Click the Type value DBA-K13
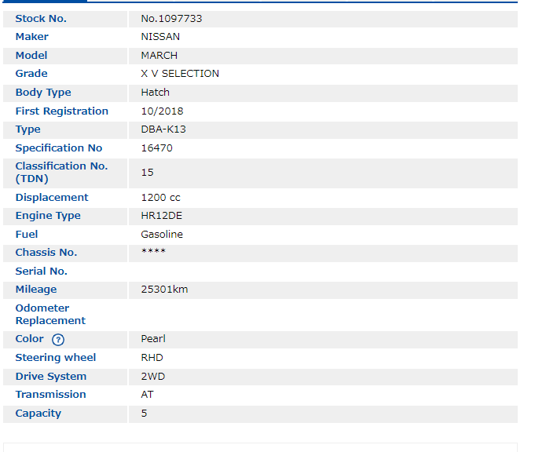The image size is (546, 452). click(163, 129)
